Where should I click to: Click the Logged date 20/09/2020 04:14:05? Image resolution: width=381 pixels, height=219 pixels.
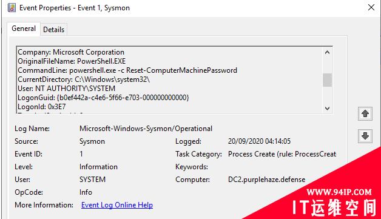click(259, 141)
